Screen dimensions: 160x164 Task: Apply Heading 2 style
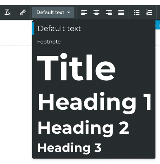click(94, 128)
